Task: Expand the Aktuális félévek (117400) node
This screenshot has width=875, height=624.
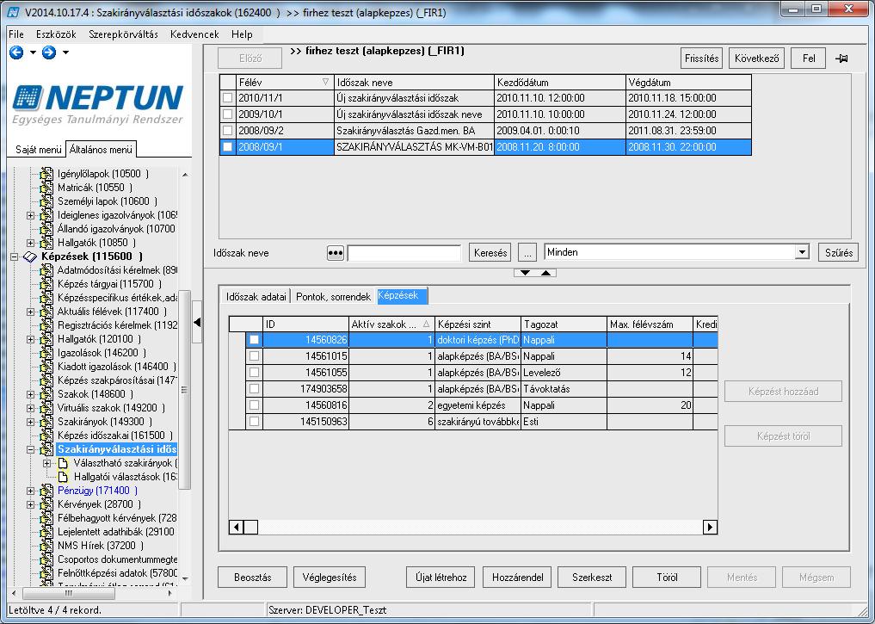Action: click(31, 312)
